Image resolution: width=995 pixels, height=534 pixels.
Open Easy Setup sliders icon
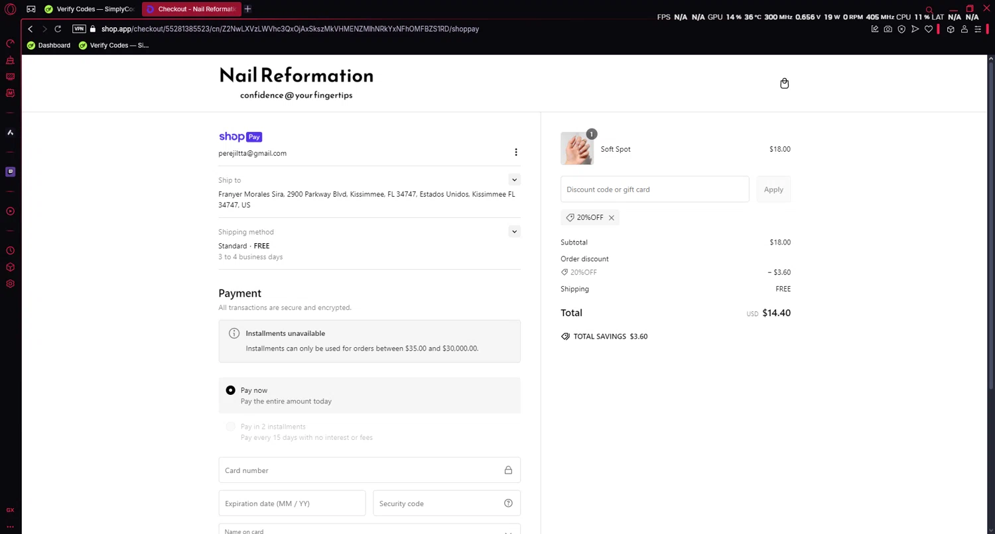(978, 29)
